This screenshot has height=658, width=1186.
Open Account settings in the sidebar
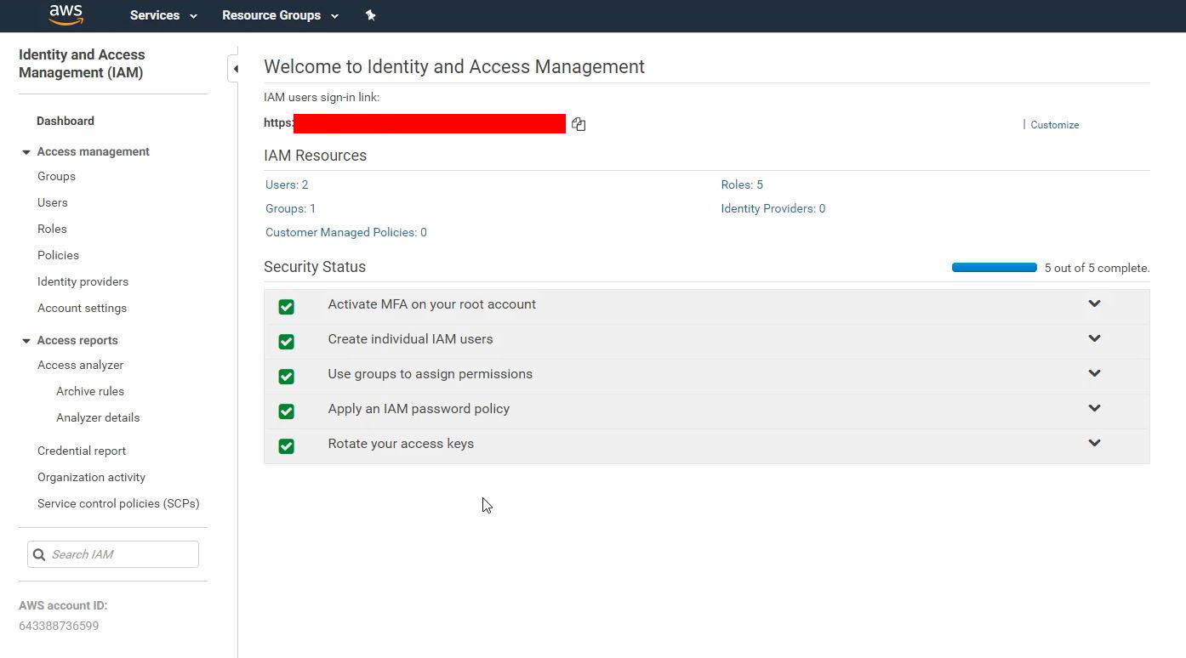point(82,308)
